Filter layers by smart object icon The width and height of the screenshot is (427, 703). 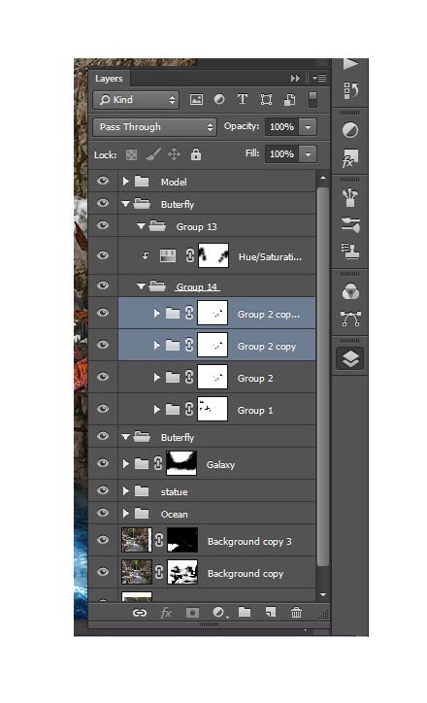[x=289, y=100]
